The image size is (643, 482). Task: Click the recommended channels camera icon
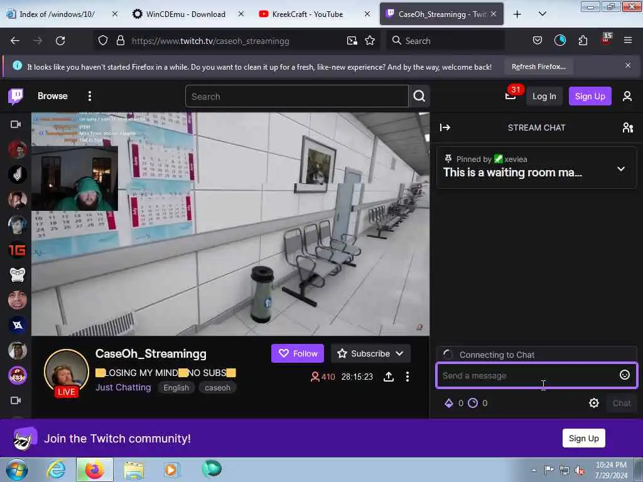(x=16, y=400)
